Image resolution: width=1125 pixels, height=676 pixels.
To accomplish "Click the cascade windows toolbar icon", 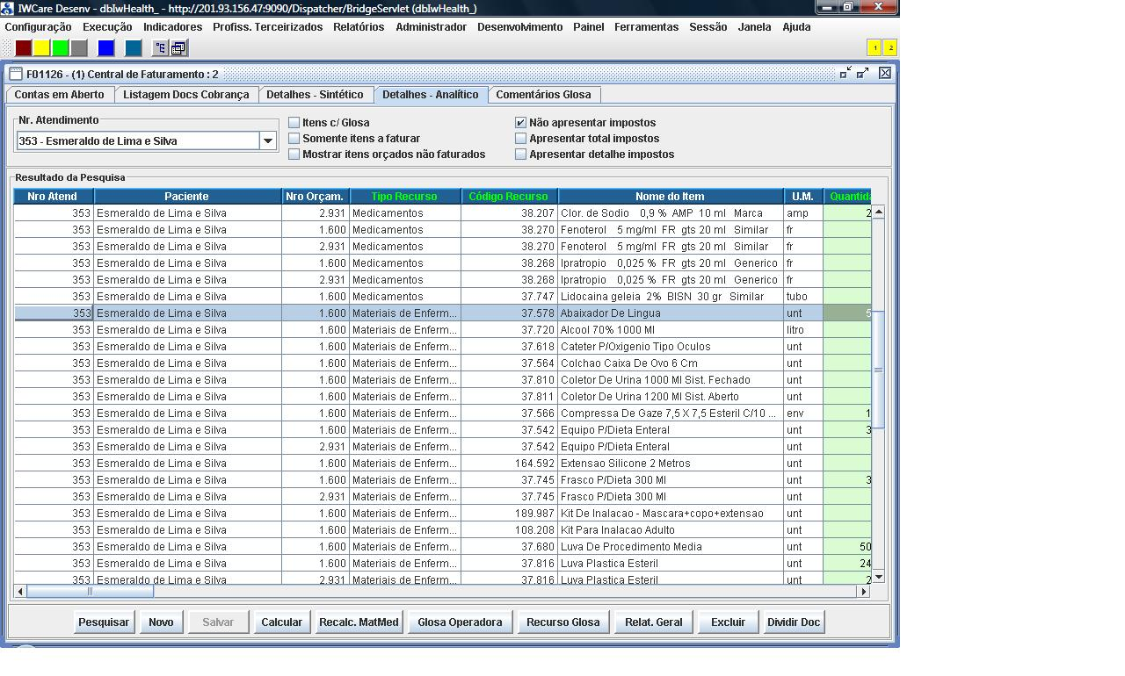I will click(178, 48).
